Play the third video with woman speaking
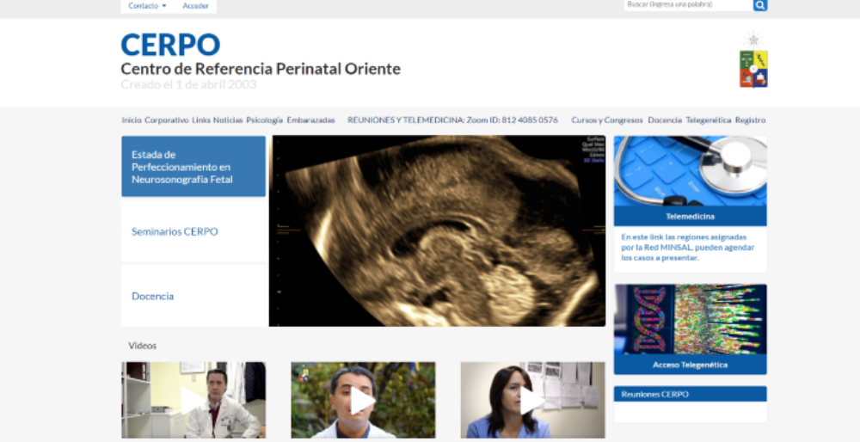 click(532, 400)
